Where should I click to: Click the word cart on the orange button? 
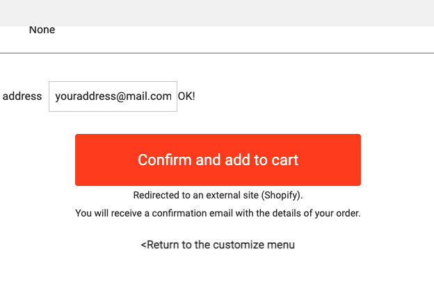point(285,160)
